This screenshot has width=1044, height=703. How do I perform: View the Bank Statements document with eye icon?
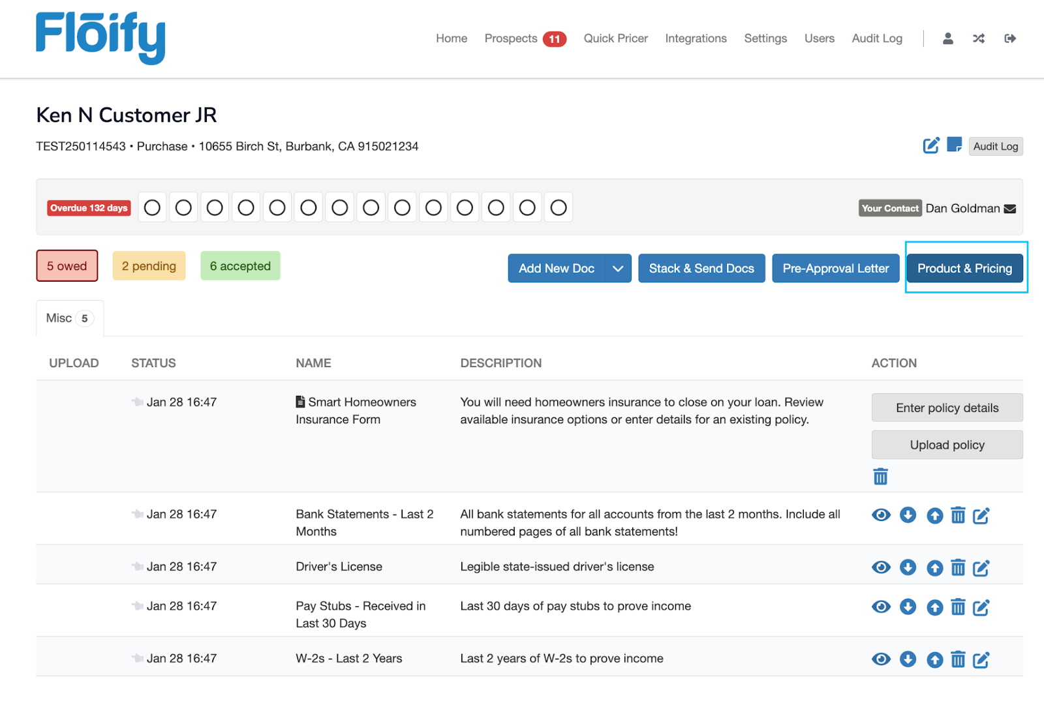click(x=881, y=515)
